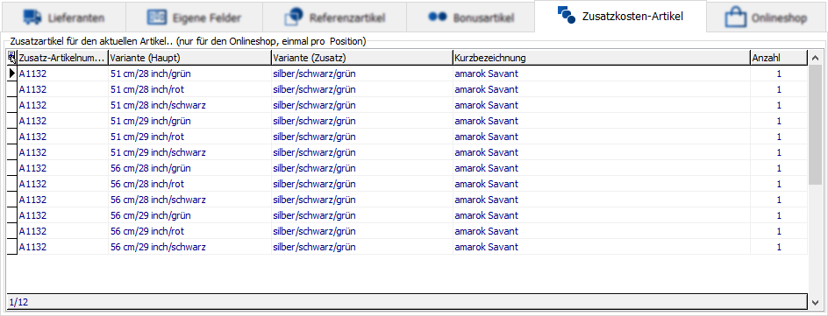Open the Lieferanten tab

pyautogui.click(x=64, y=18)
